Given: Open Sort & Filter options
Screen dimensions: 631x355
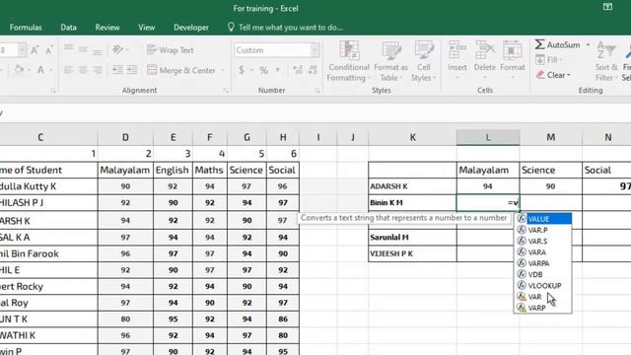Looking at the screenshot, I should (x=606, y=61).
